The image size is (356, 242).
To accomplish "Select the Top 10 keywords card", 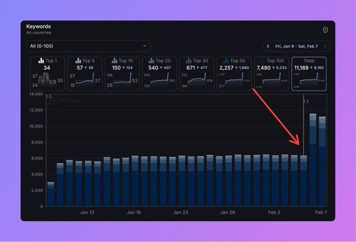I will point(122,74).
